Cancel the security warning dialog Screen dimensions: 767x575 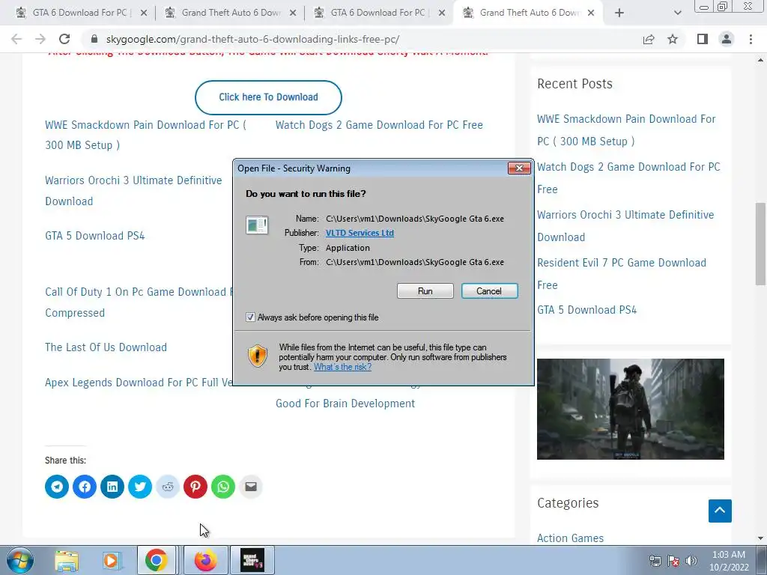tap(489, 291)
